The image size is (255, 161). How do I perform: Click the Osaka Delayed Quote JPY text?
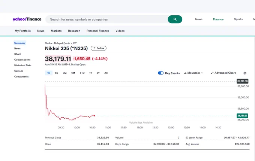[61, 43]
